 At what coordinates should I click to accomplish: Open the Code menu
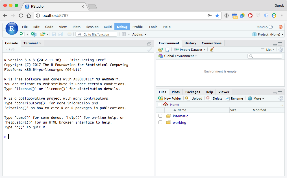[x=49, y=27]
